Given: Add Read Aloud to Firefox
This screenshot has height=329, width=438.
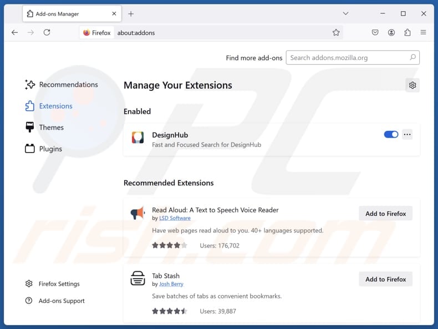Looking at the screenshot, I should pos(385,214).
